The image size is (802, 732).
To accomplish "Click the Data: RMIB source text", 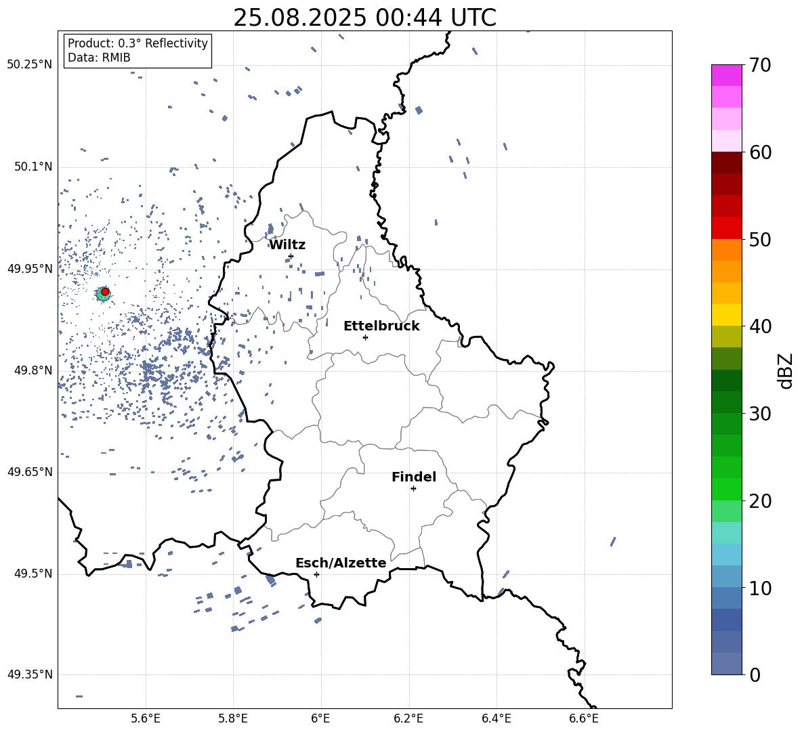I will pos(99,58).
